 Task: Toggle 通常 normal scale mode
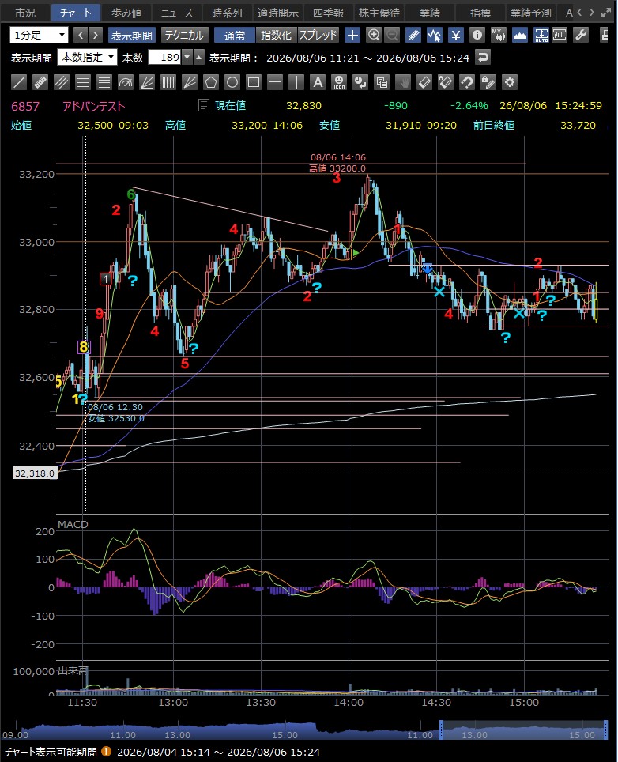234,35
